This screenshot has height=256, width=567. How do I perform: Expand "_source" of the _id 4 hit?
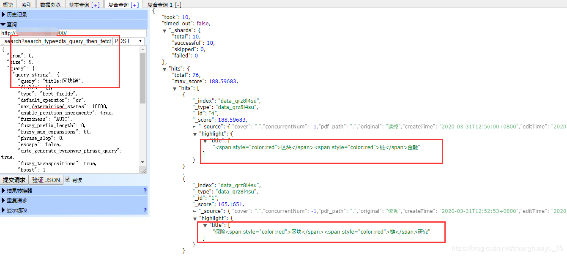coord(194,127)
